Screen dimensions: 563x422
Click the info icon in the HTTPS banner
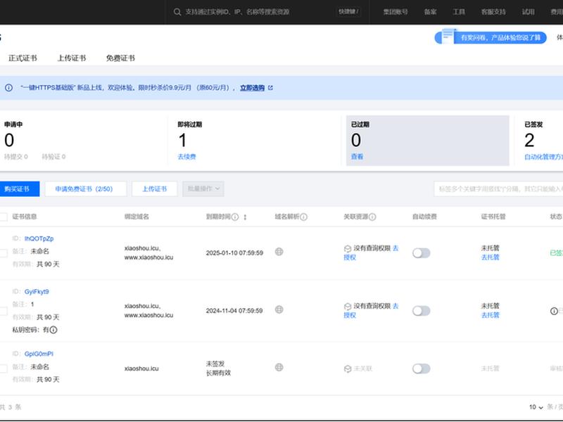click(8, 87)
